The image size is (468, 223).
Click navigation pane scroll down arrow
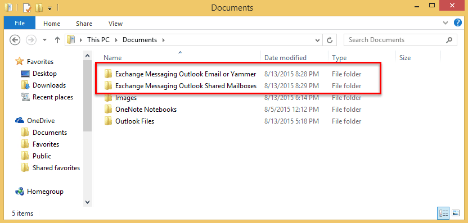click(x=87, y=202)
